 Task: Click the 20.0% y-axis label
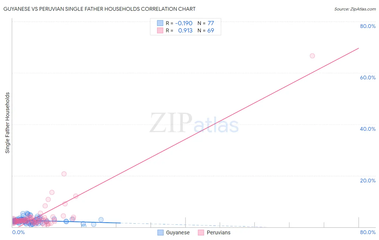(x=368, y=181)
